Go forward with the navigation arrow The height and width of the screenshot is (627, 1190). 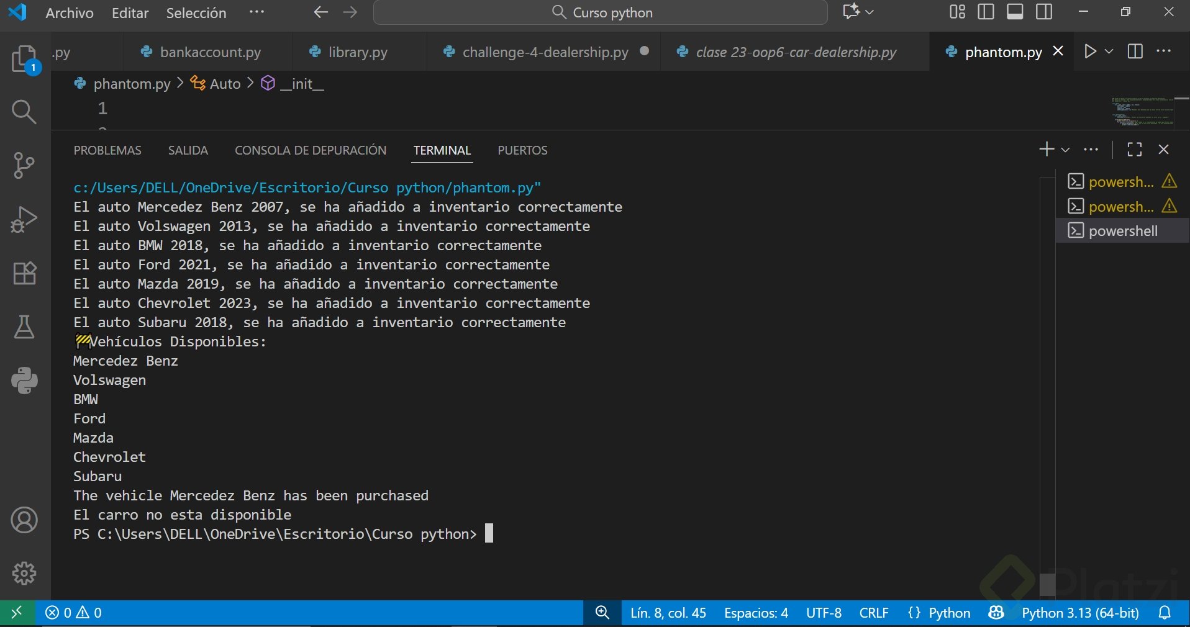pos(350,12)
